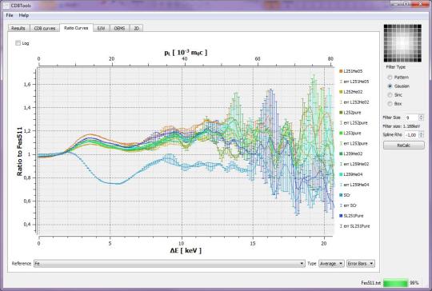Image resolution: width=432 pixels, height=291 pixels.
Task: Minimize the CDBTools window
Action: tap(396, 4)
